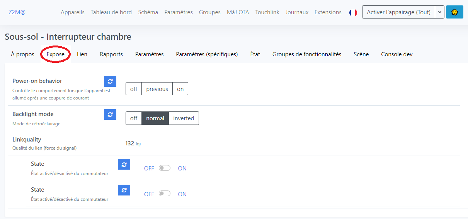Toggle theme with the sun icon button
This screenshot has width=468, height=219.
454,12
